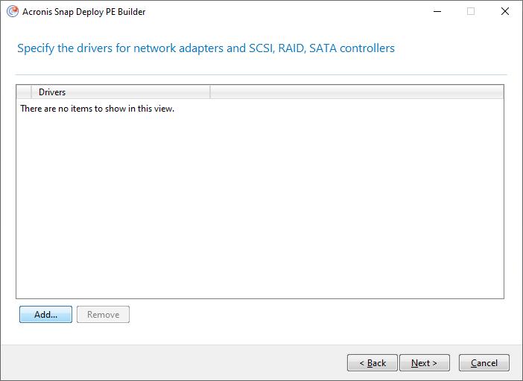Close the Acronis Snap Deploy PE Builder window
Image resolution: width=523 pixels, height=381 pixels.
pyautogui.click(x=505, y=11)
